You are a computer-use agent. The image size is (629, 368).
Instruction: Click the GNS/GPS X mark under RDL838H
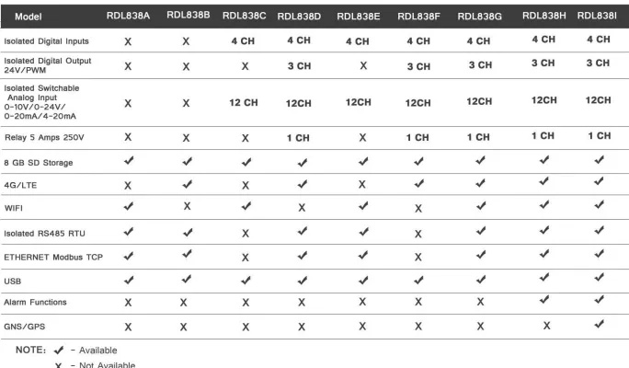tap(543, 325)
